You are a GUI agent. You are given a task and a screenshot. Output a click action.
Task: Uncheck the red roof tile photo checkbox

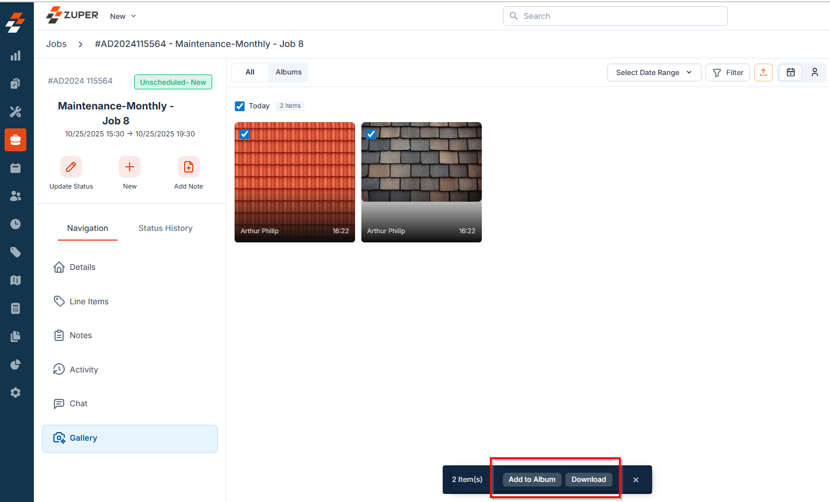[x=245, y=134]
